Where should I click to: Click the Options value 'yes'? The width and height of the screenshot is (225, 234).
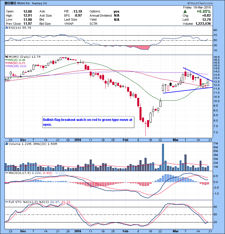(x=116, y=12)
